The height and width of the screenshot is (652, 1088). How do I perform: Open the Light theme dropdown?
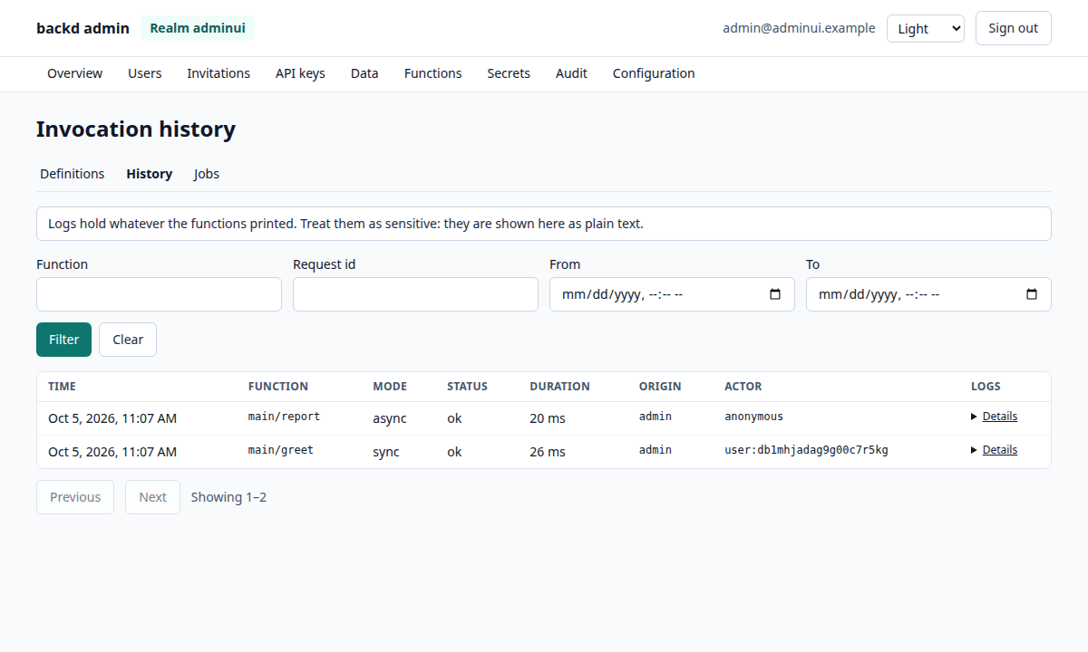point(926,28)
